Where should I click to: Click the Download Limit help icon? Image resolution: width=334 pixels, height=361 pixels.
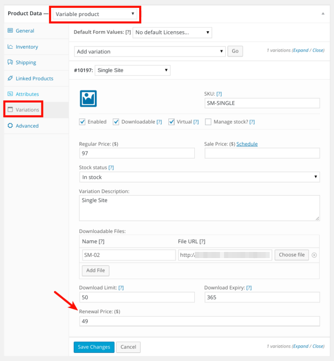(x=121, y=288)
